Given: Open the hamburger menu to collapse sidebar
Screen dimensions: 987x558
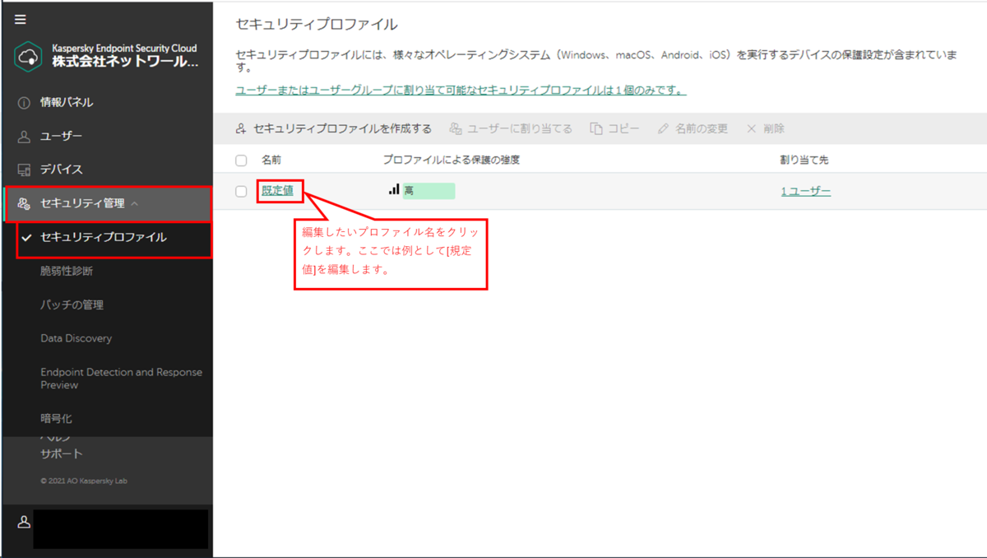Looking at the screenshot, I should click(x=21, y=19).
